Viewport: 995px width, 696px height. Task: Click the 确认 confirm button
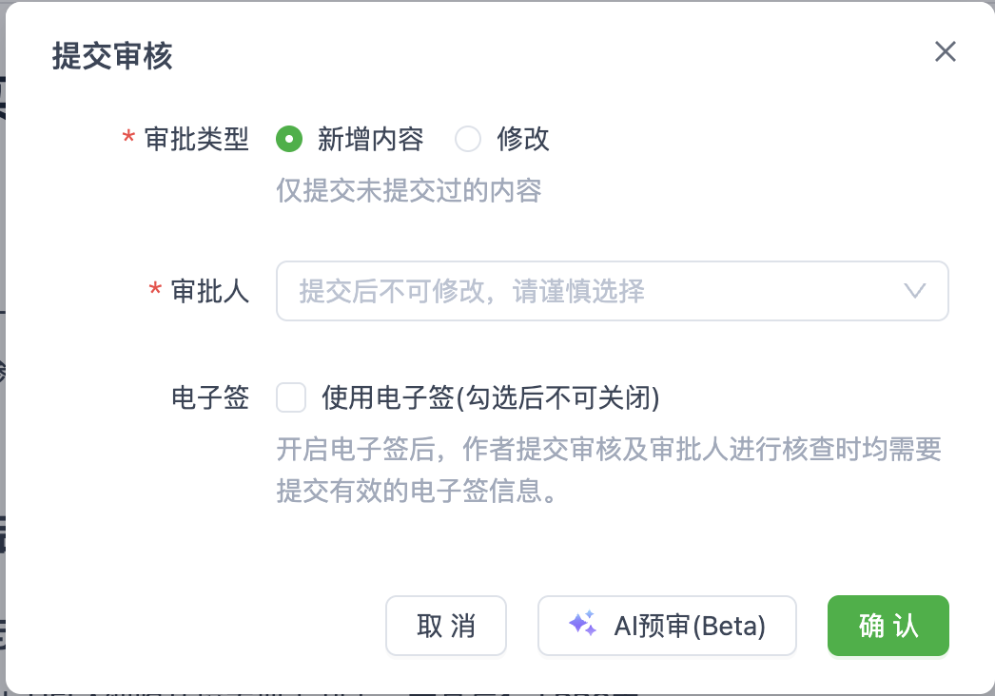[x=888, y=626]
